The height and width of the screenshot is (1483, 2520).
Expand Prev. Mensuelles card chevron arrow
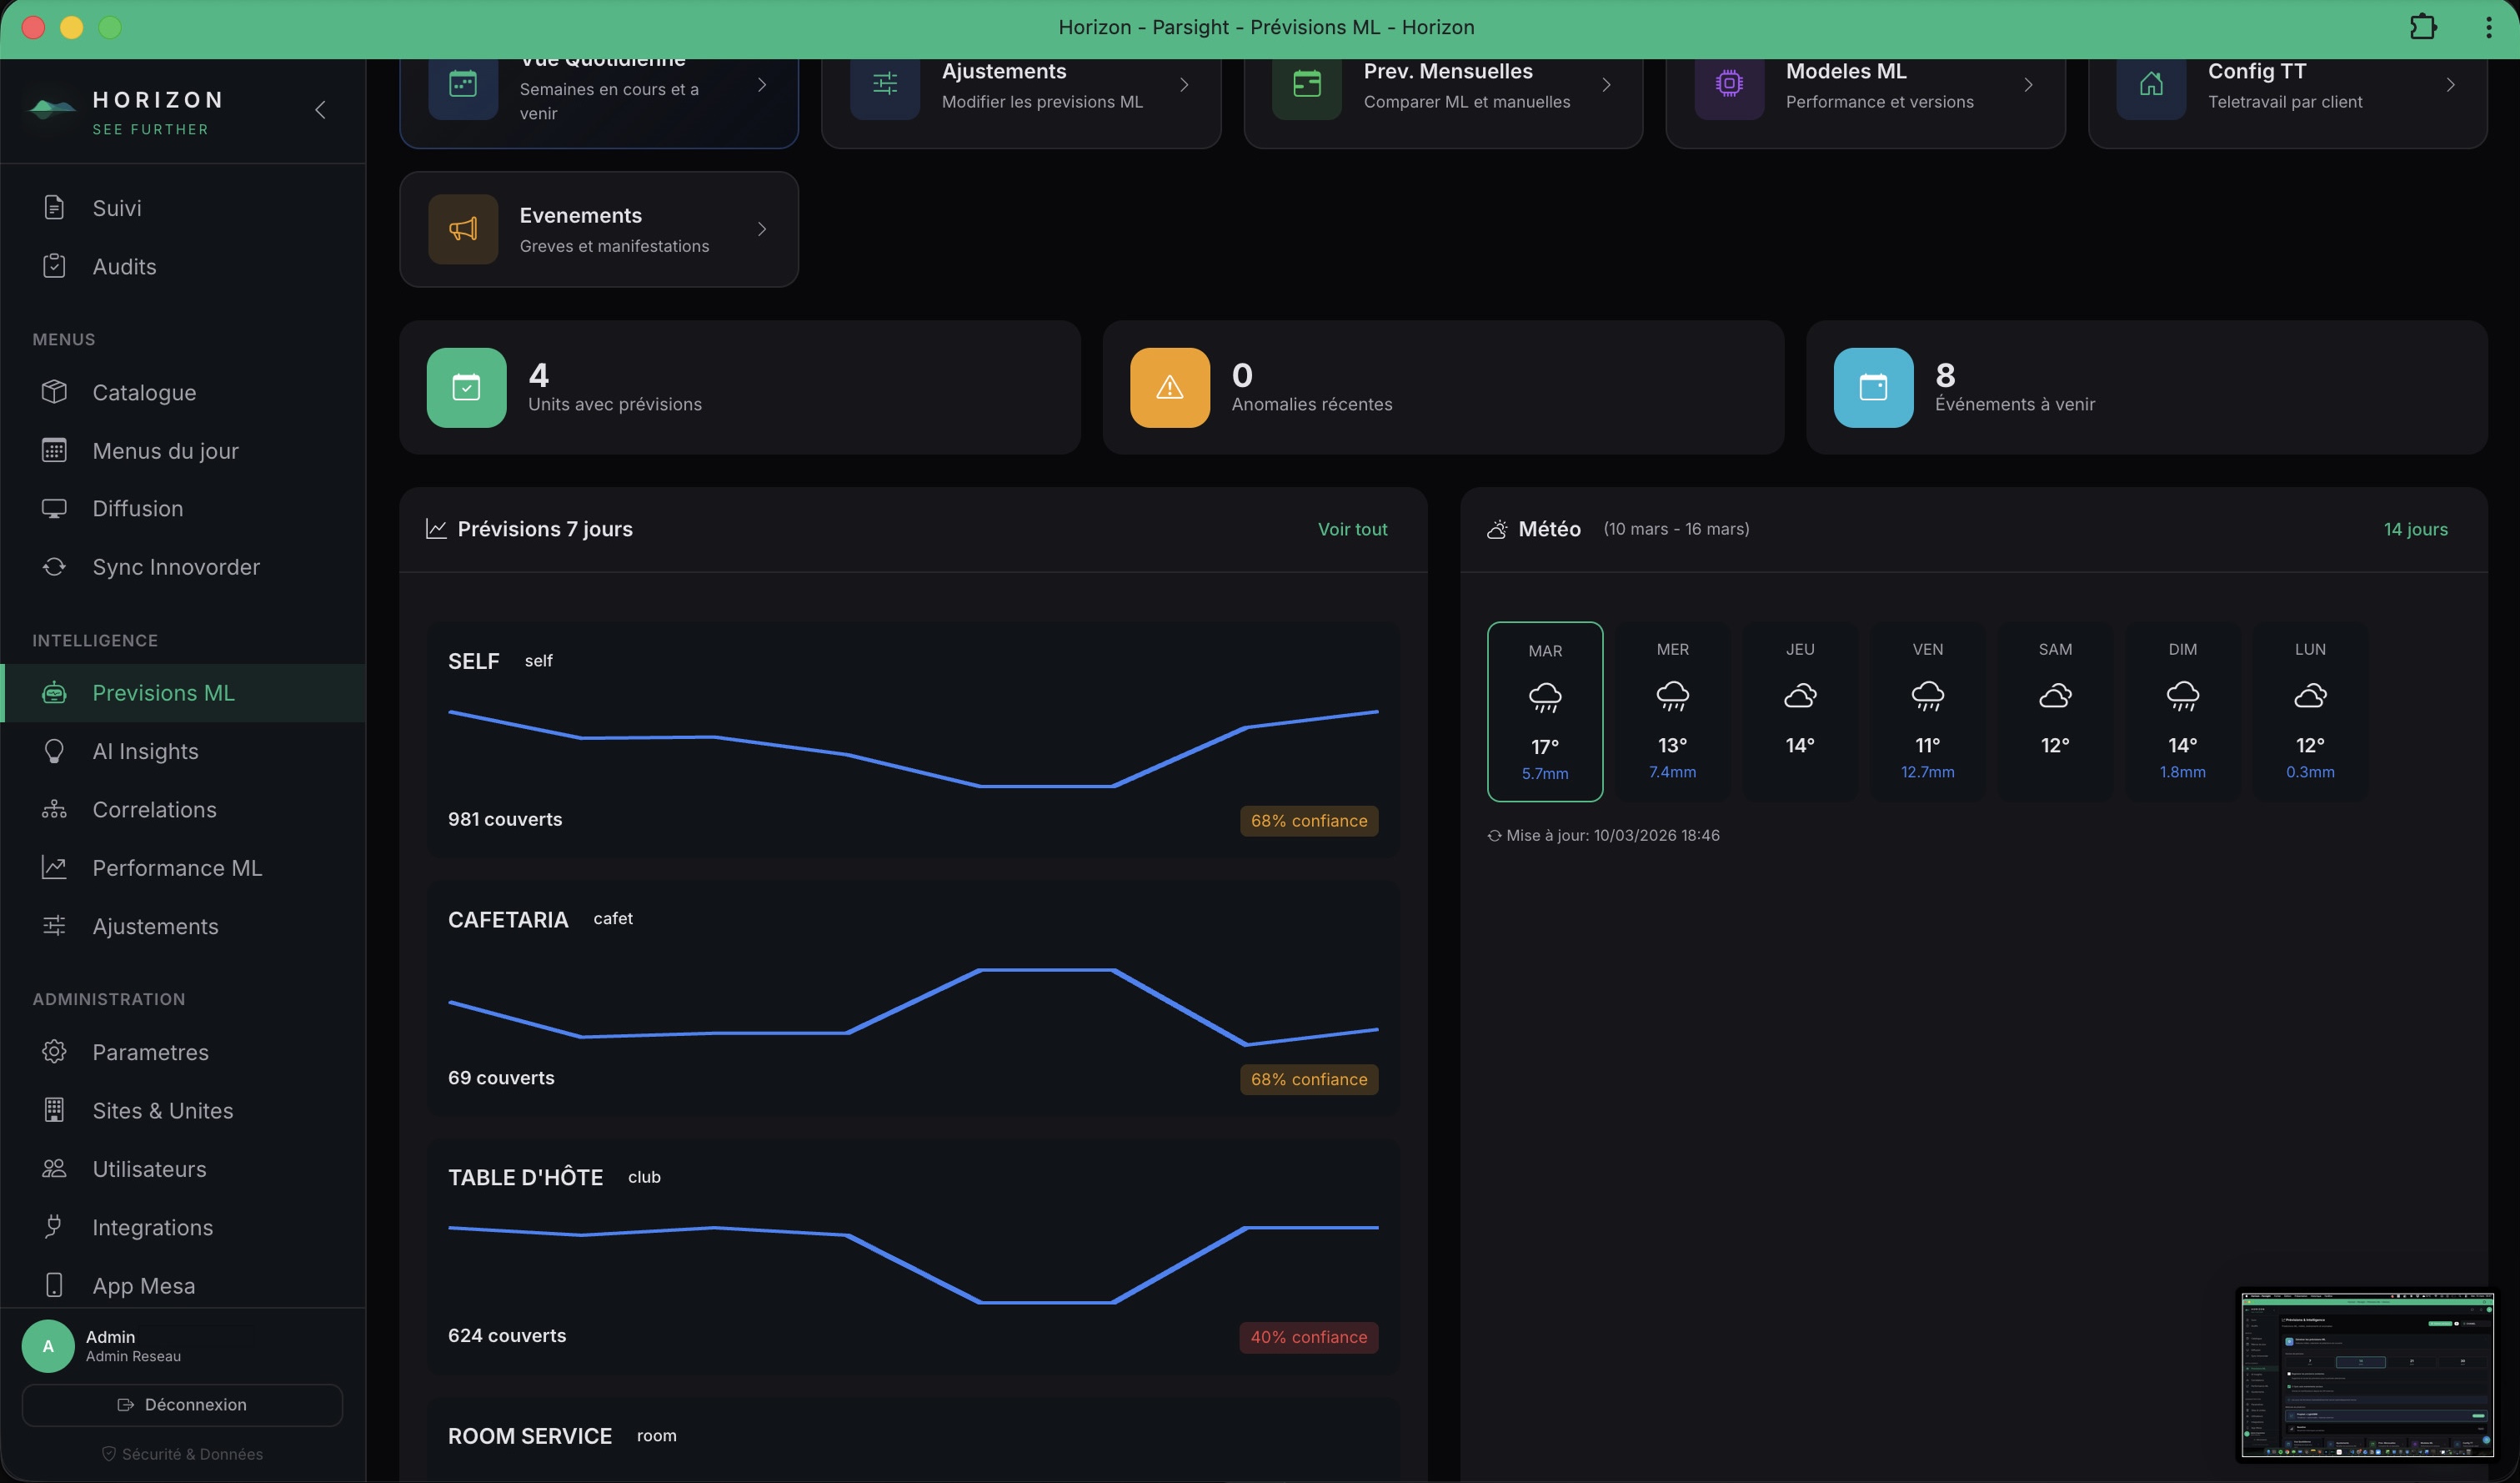coord(1606,85)
